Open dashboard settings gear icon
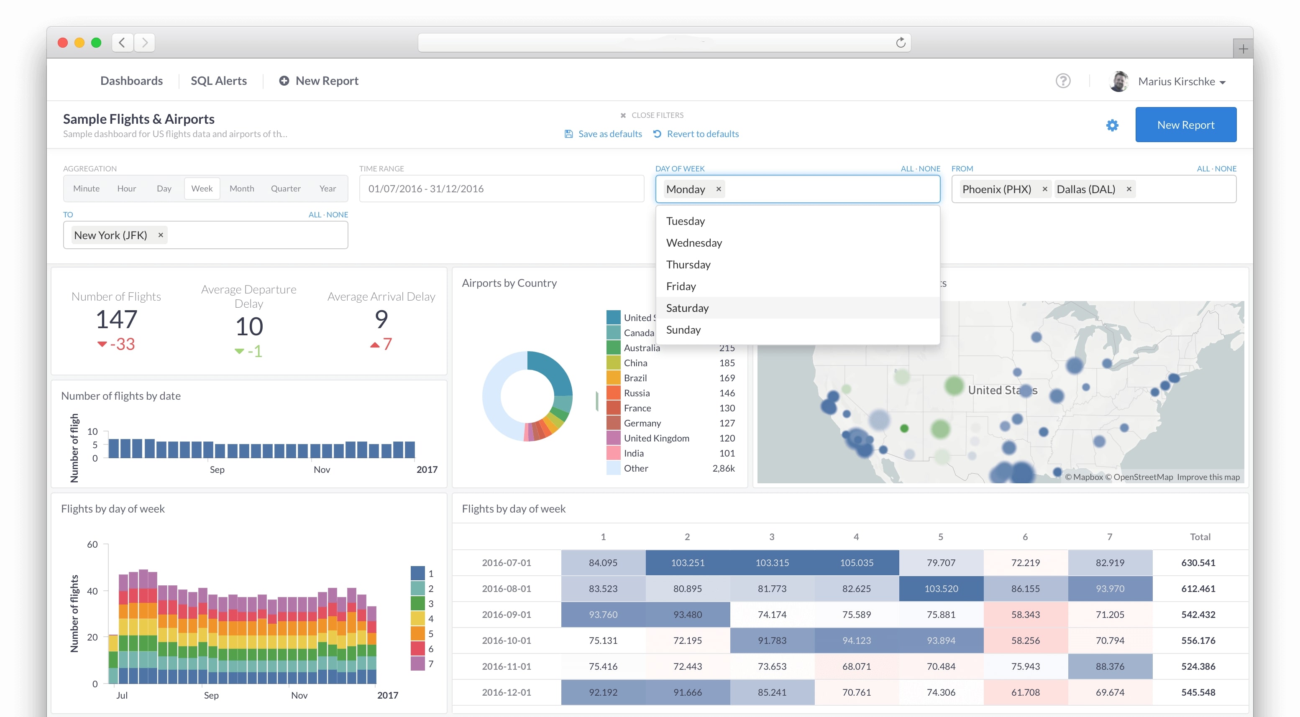Screen dimensions: 1300x717 coord(1112,125)
